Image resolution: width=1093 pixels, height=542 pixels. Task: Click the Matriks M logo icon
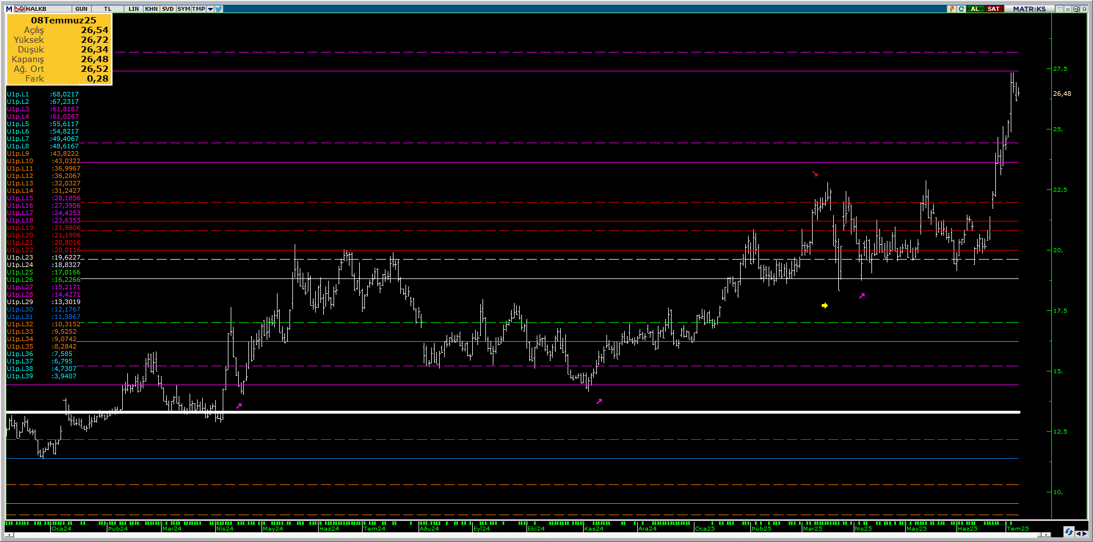(x=9, y=9)
